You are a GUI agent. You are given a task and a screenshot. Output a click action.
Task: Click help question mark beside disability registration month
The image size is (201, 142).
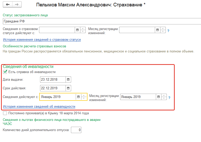(169, 97)
